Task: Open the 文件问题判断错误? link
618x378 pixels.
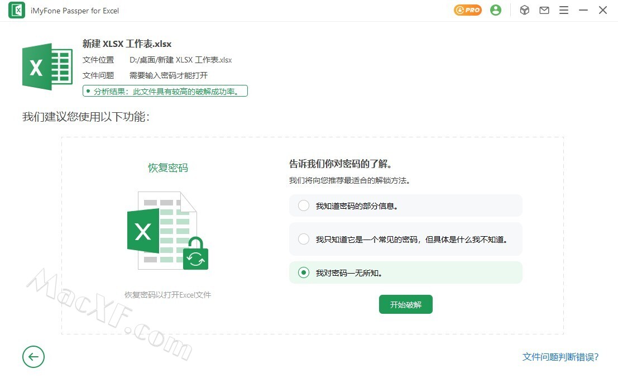Action: point(560,357)
